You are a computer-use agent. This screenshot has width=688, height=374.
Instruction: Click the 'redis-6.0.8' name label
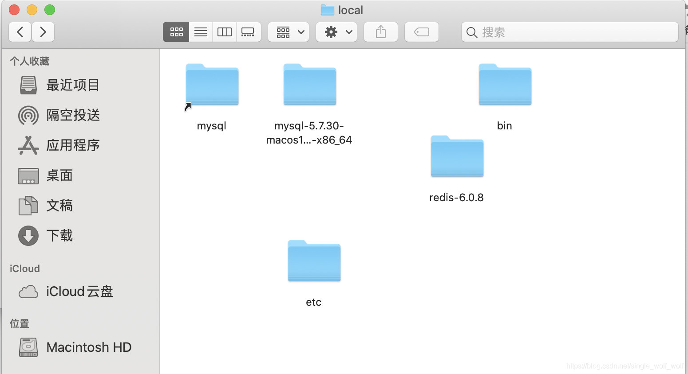point(456,198)
